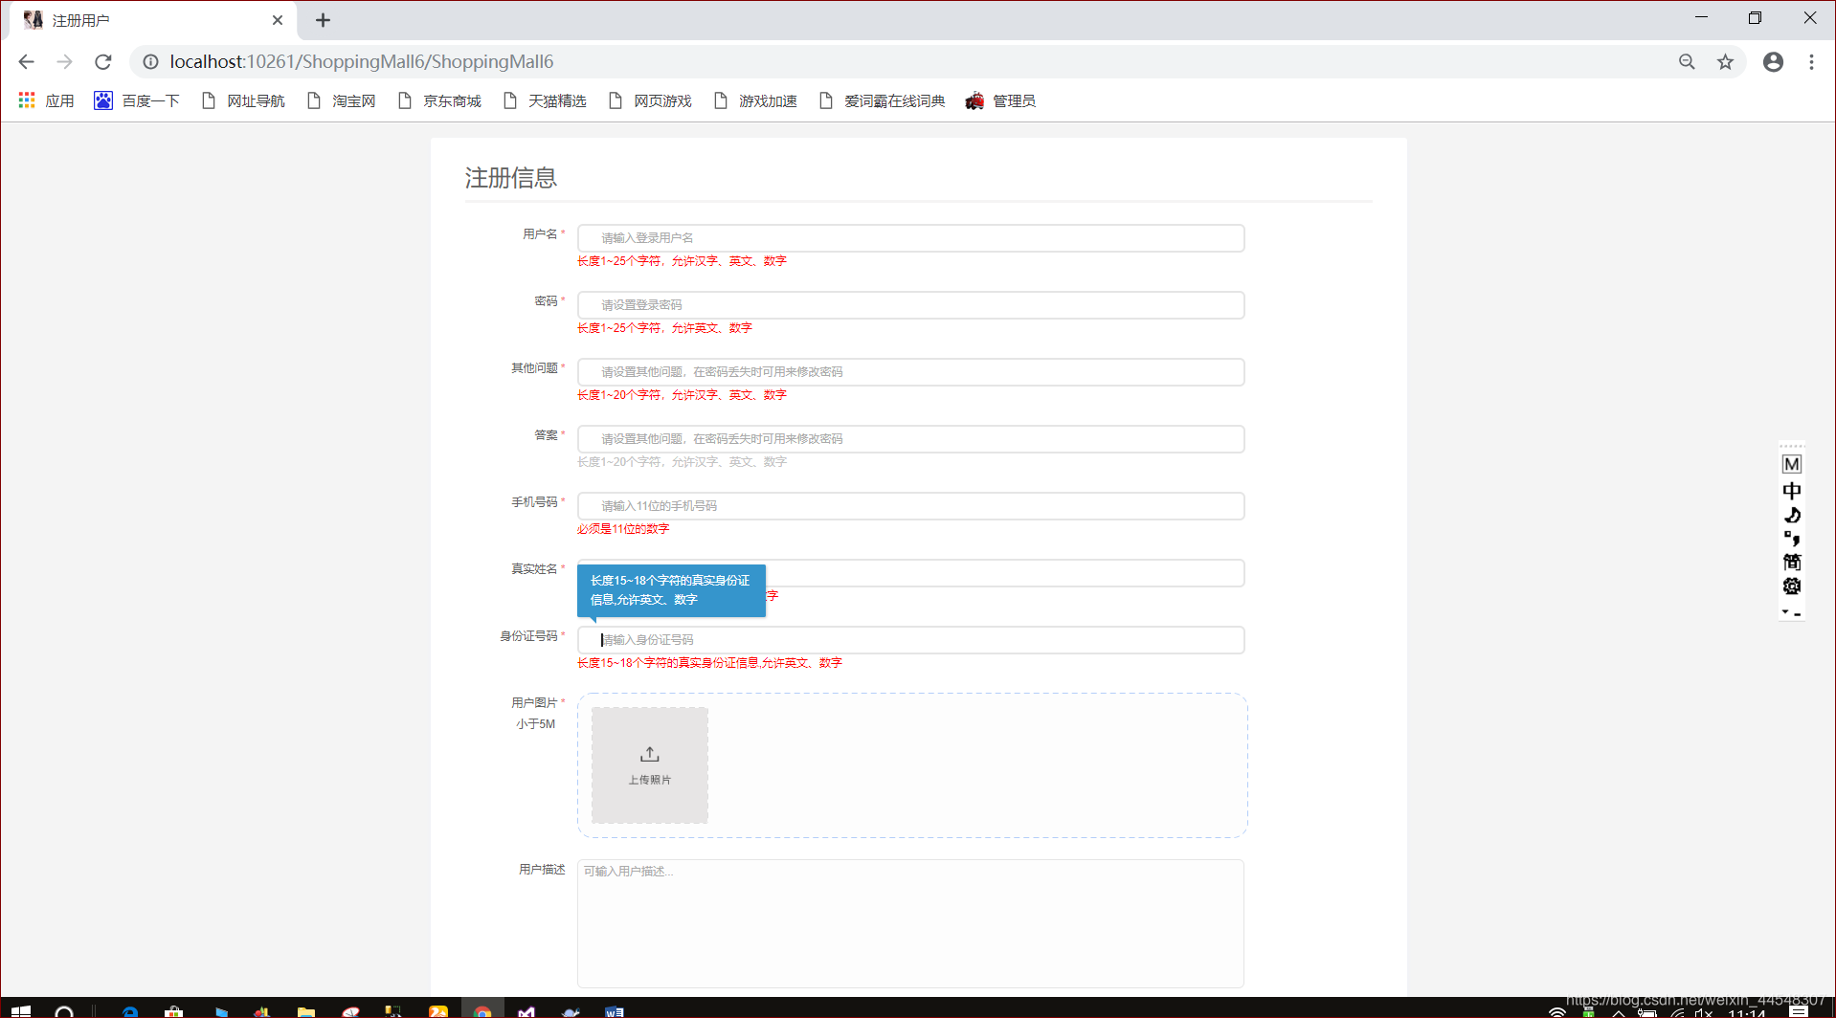Open Microsoft Store from taskbar

[x=173, y=1011]
